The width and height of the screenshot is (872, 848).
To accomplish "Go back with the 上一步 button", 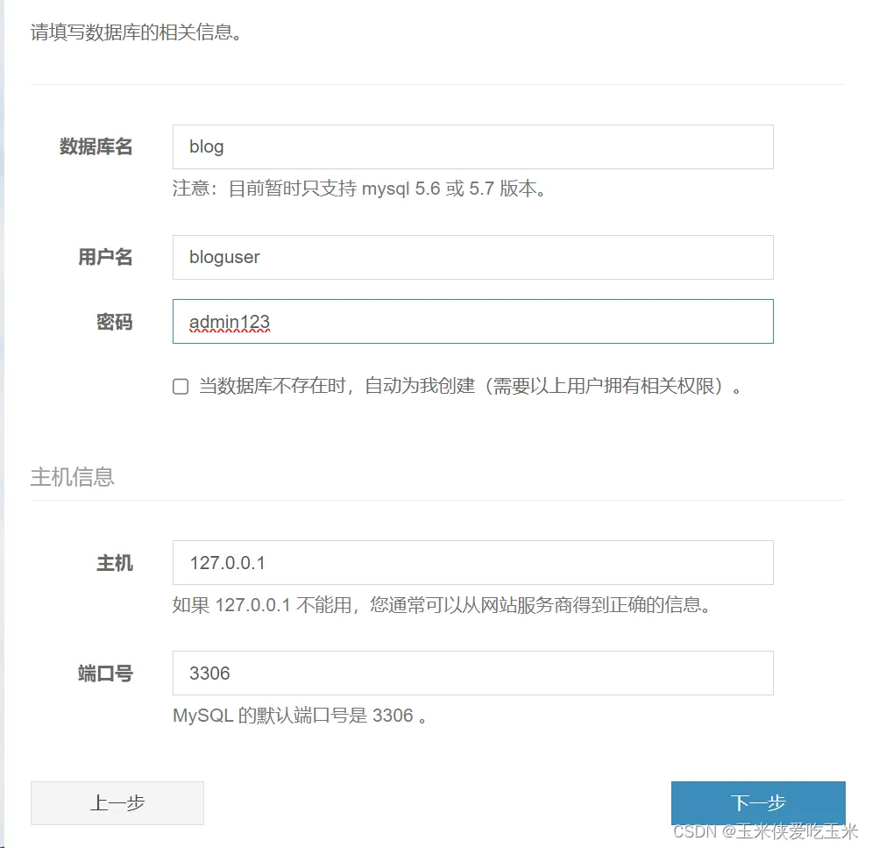I will pyautogui.click(x=117, y=803).
